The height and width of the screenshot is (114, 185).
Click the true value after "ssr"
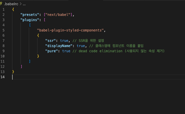click(x=64, y=41)
